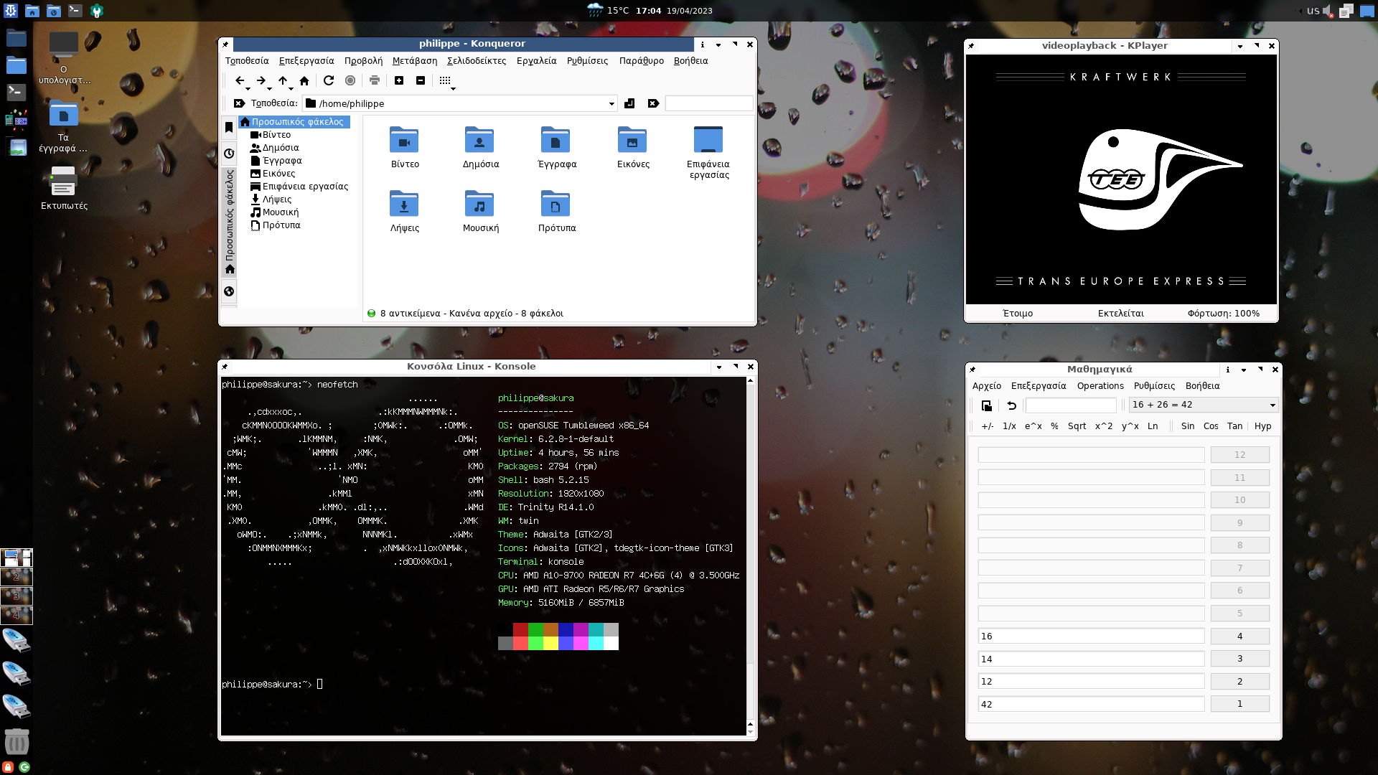The height and width of the screenshot is (775, 1378).
Task: Open the location combo box dropdown
Action: (611, 104)
